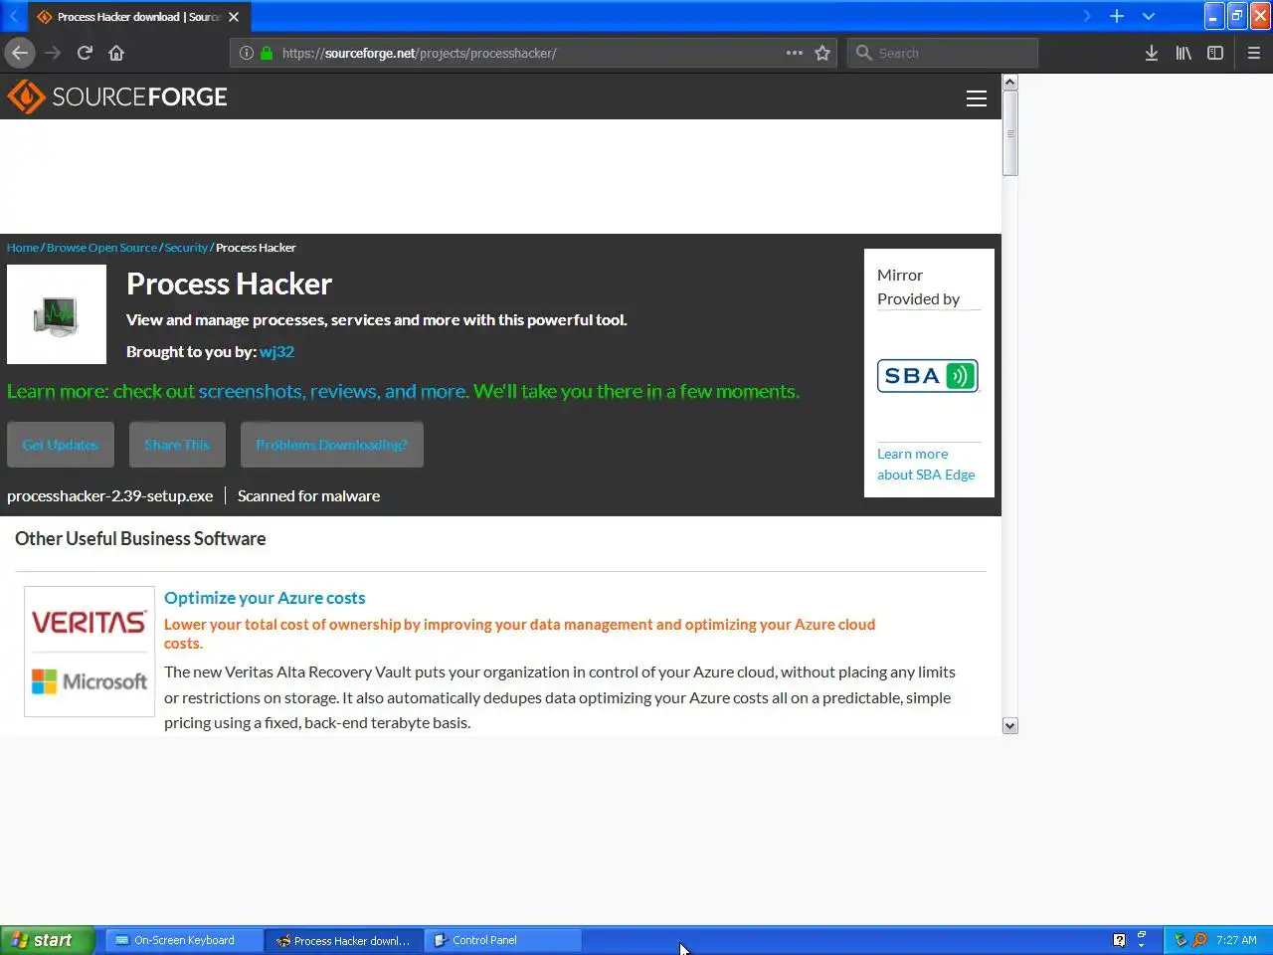Select the Process Hacker download tab
Image resolution: width=1273 pixels, height=955 pixels.
pos(139,17)
